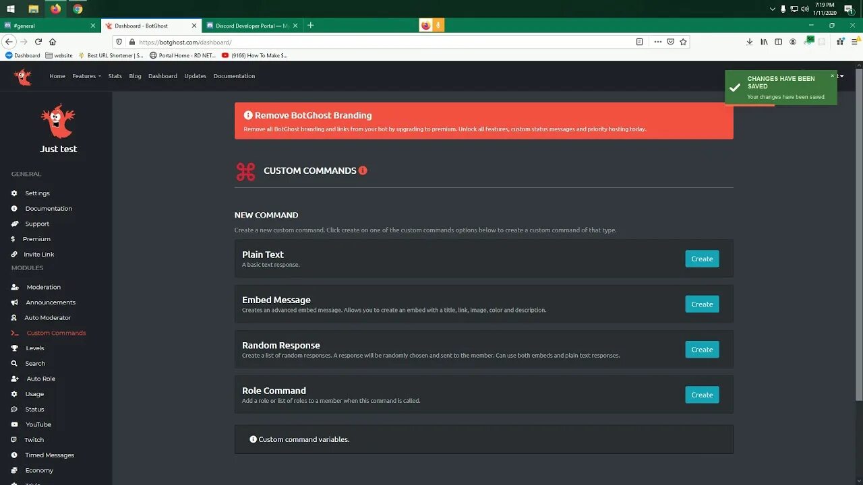This screenshot has height=485, width=863.
Task: Toggle reader view icon in address bar
Action: point(639,42)
